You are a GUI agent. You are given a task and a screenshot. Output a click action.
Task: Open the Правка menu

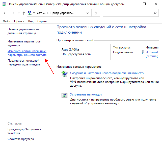click(x=19, y=21)
